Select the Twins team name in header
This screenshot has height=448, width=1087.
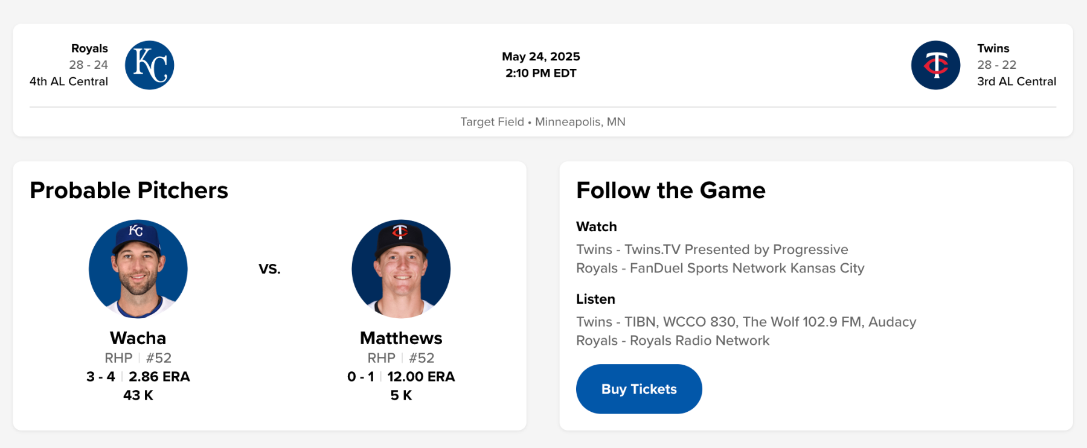pyautogui.click(x=993, y=48)
